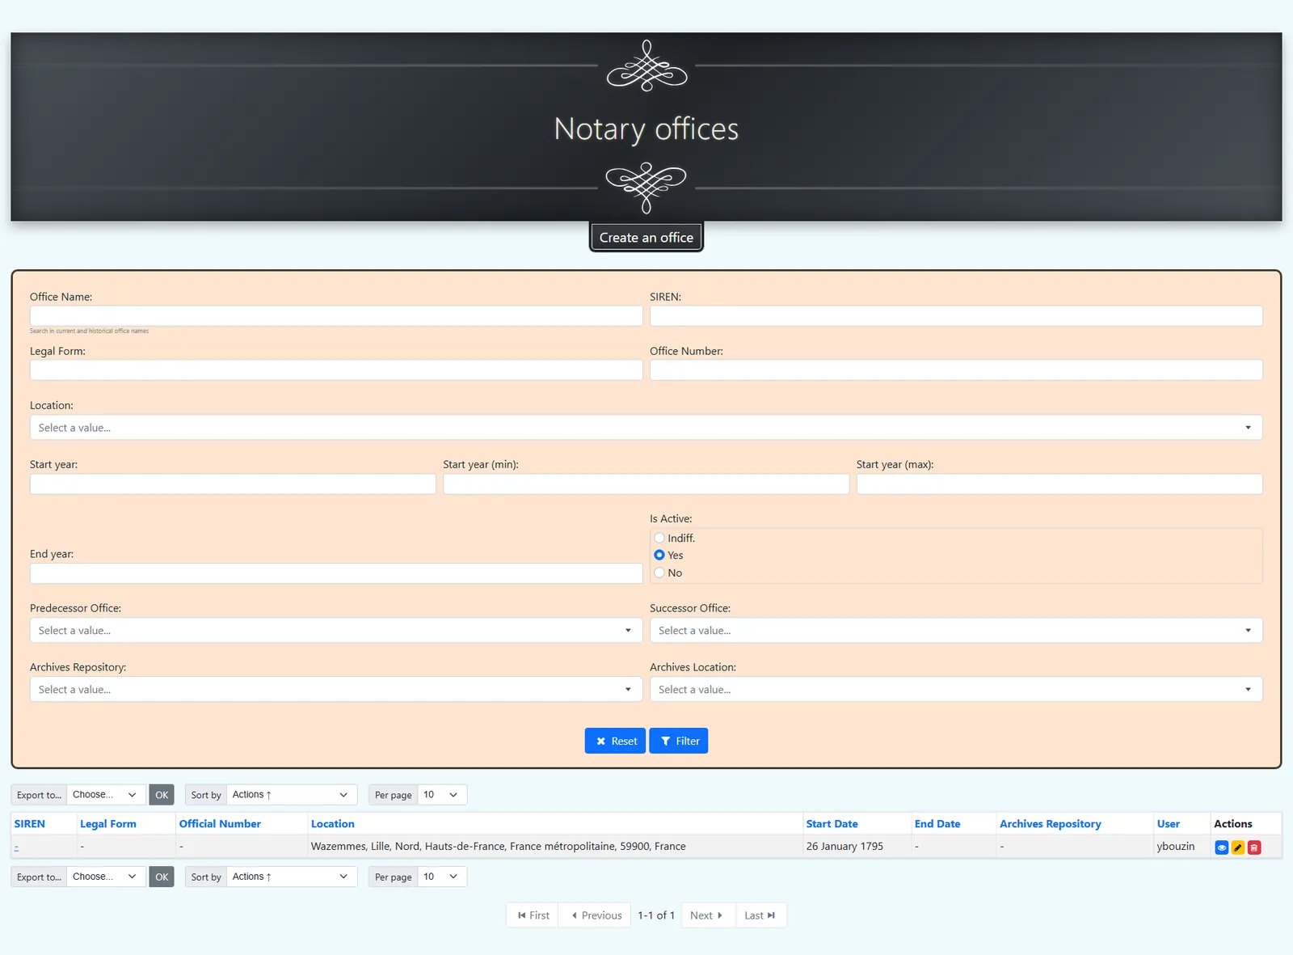Click into the Start year (max) field
The width and height of the screenshot is (1293, 955).
pyautogui.click(x=1059, y=484)
